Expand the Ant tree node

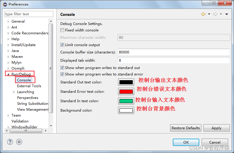pos(8,27)
